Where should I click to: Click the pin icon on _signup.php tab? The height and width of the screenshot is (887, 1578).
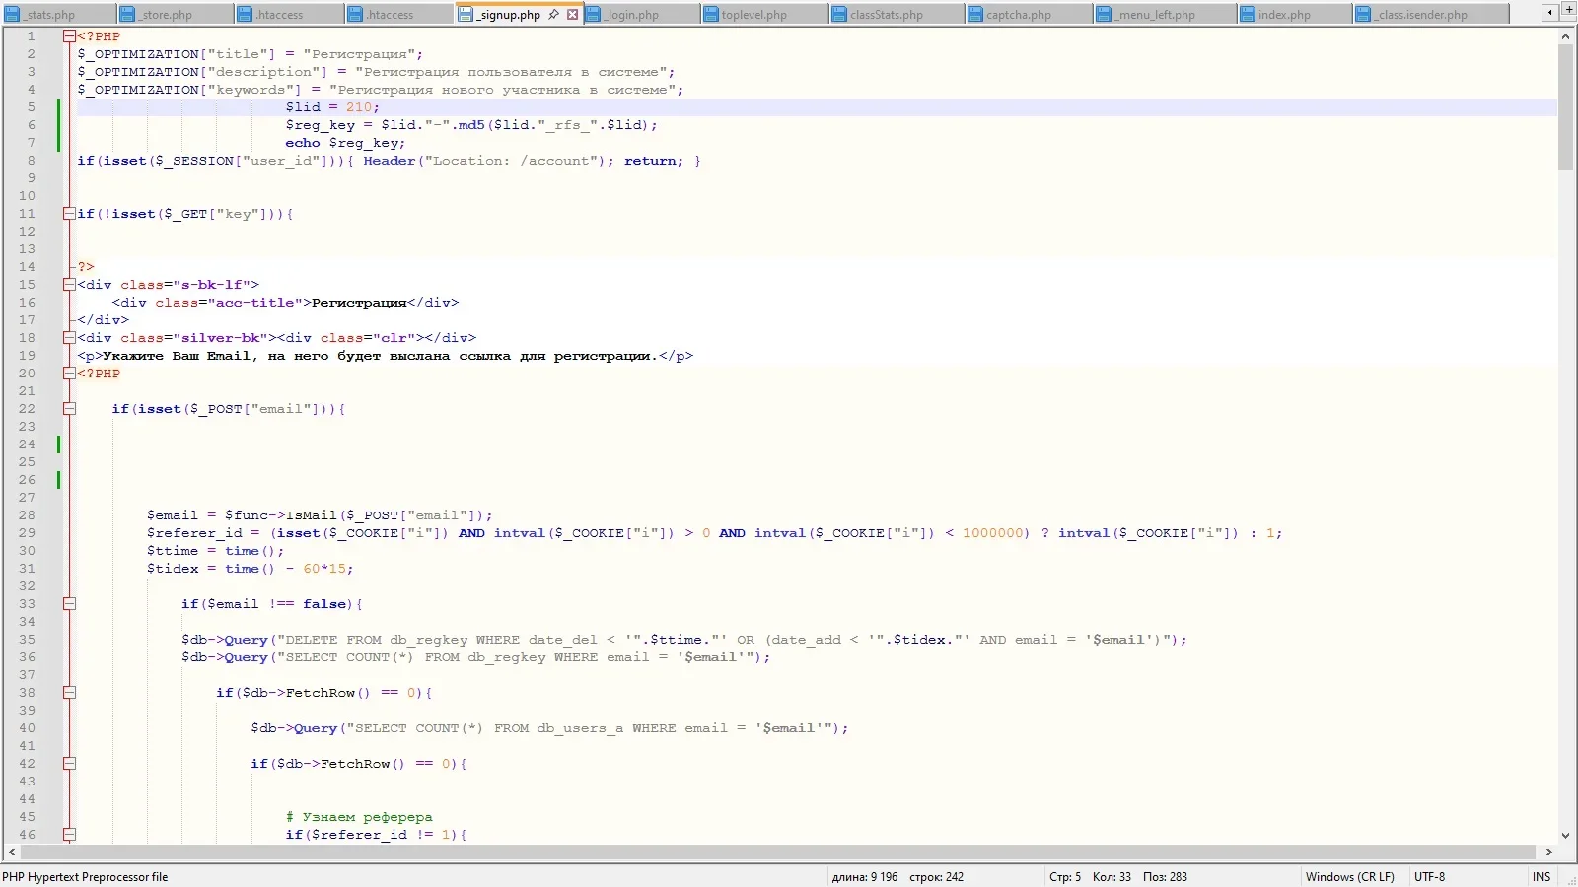pyautogui.click(x=554, y=15)
